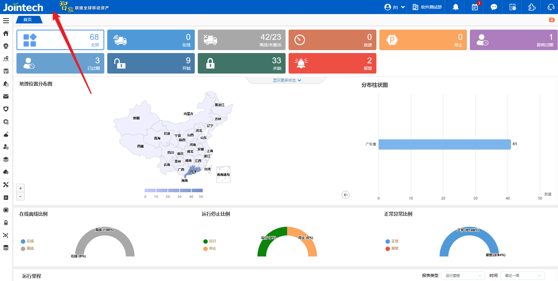Open the chat messages bubble icon
This screenshot has width=558, height=281.
click(x=494, y=7)
